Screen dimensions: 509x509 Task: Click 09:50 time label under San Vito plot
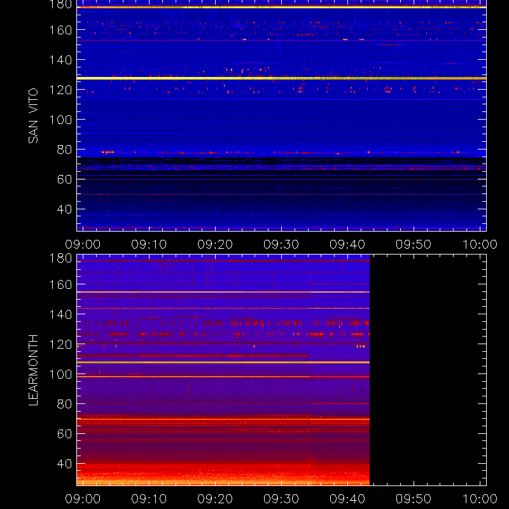tap(413, 244)
